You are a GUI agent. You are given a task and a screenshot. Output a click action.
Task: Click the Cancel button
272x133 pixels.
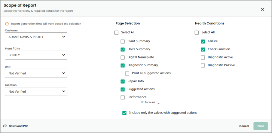click(244, 126)
